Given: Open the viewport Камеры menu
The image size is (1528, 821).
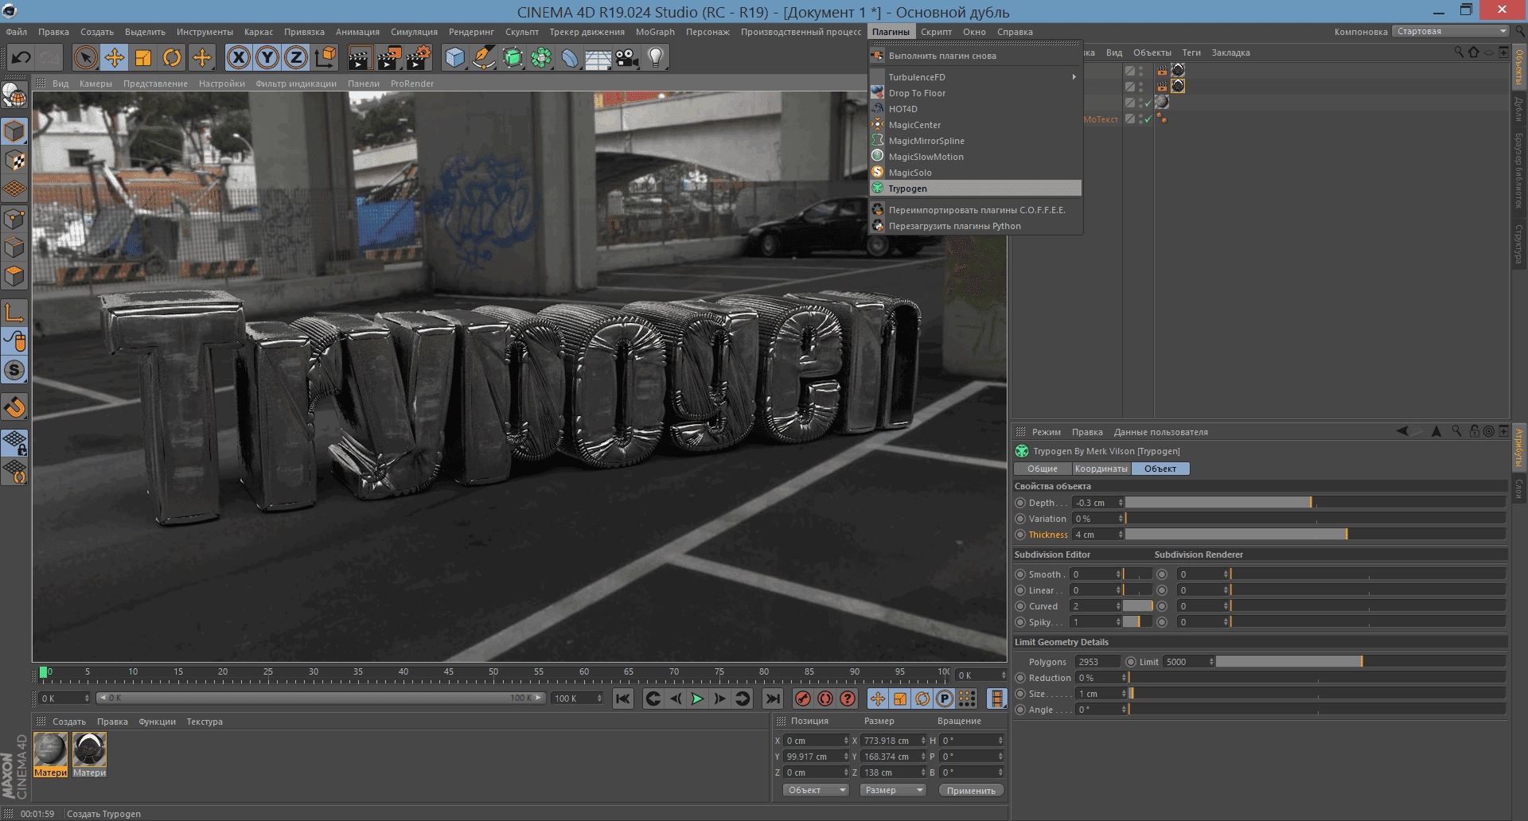Looking at the screenshot, I should (95, 84).
